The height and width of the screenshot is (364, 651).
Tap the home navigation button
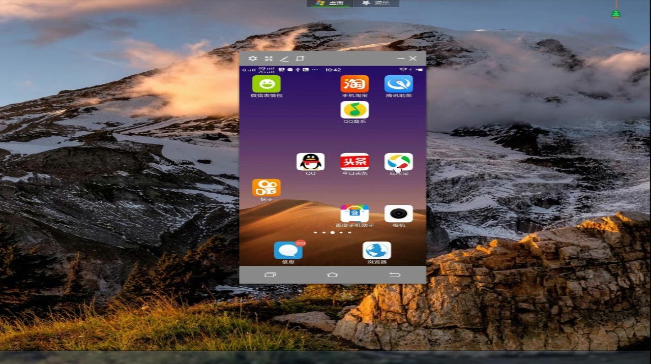click(x=333, y=275)
